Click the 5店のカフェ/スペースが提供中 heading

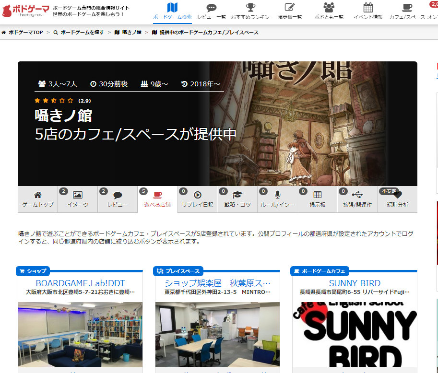(x=136, y=134)
